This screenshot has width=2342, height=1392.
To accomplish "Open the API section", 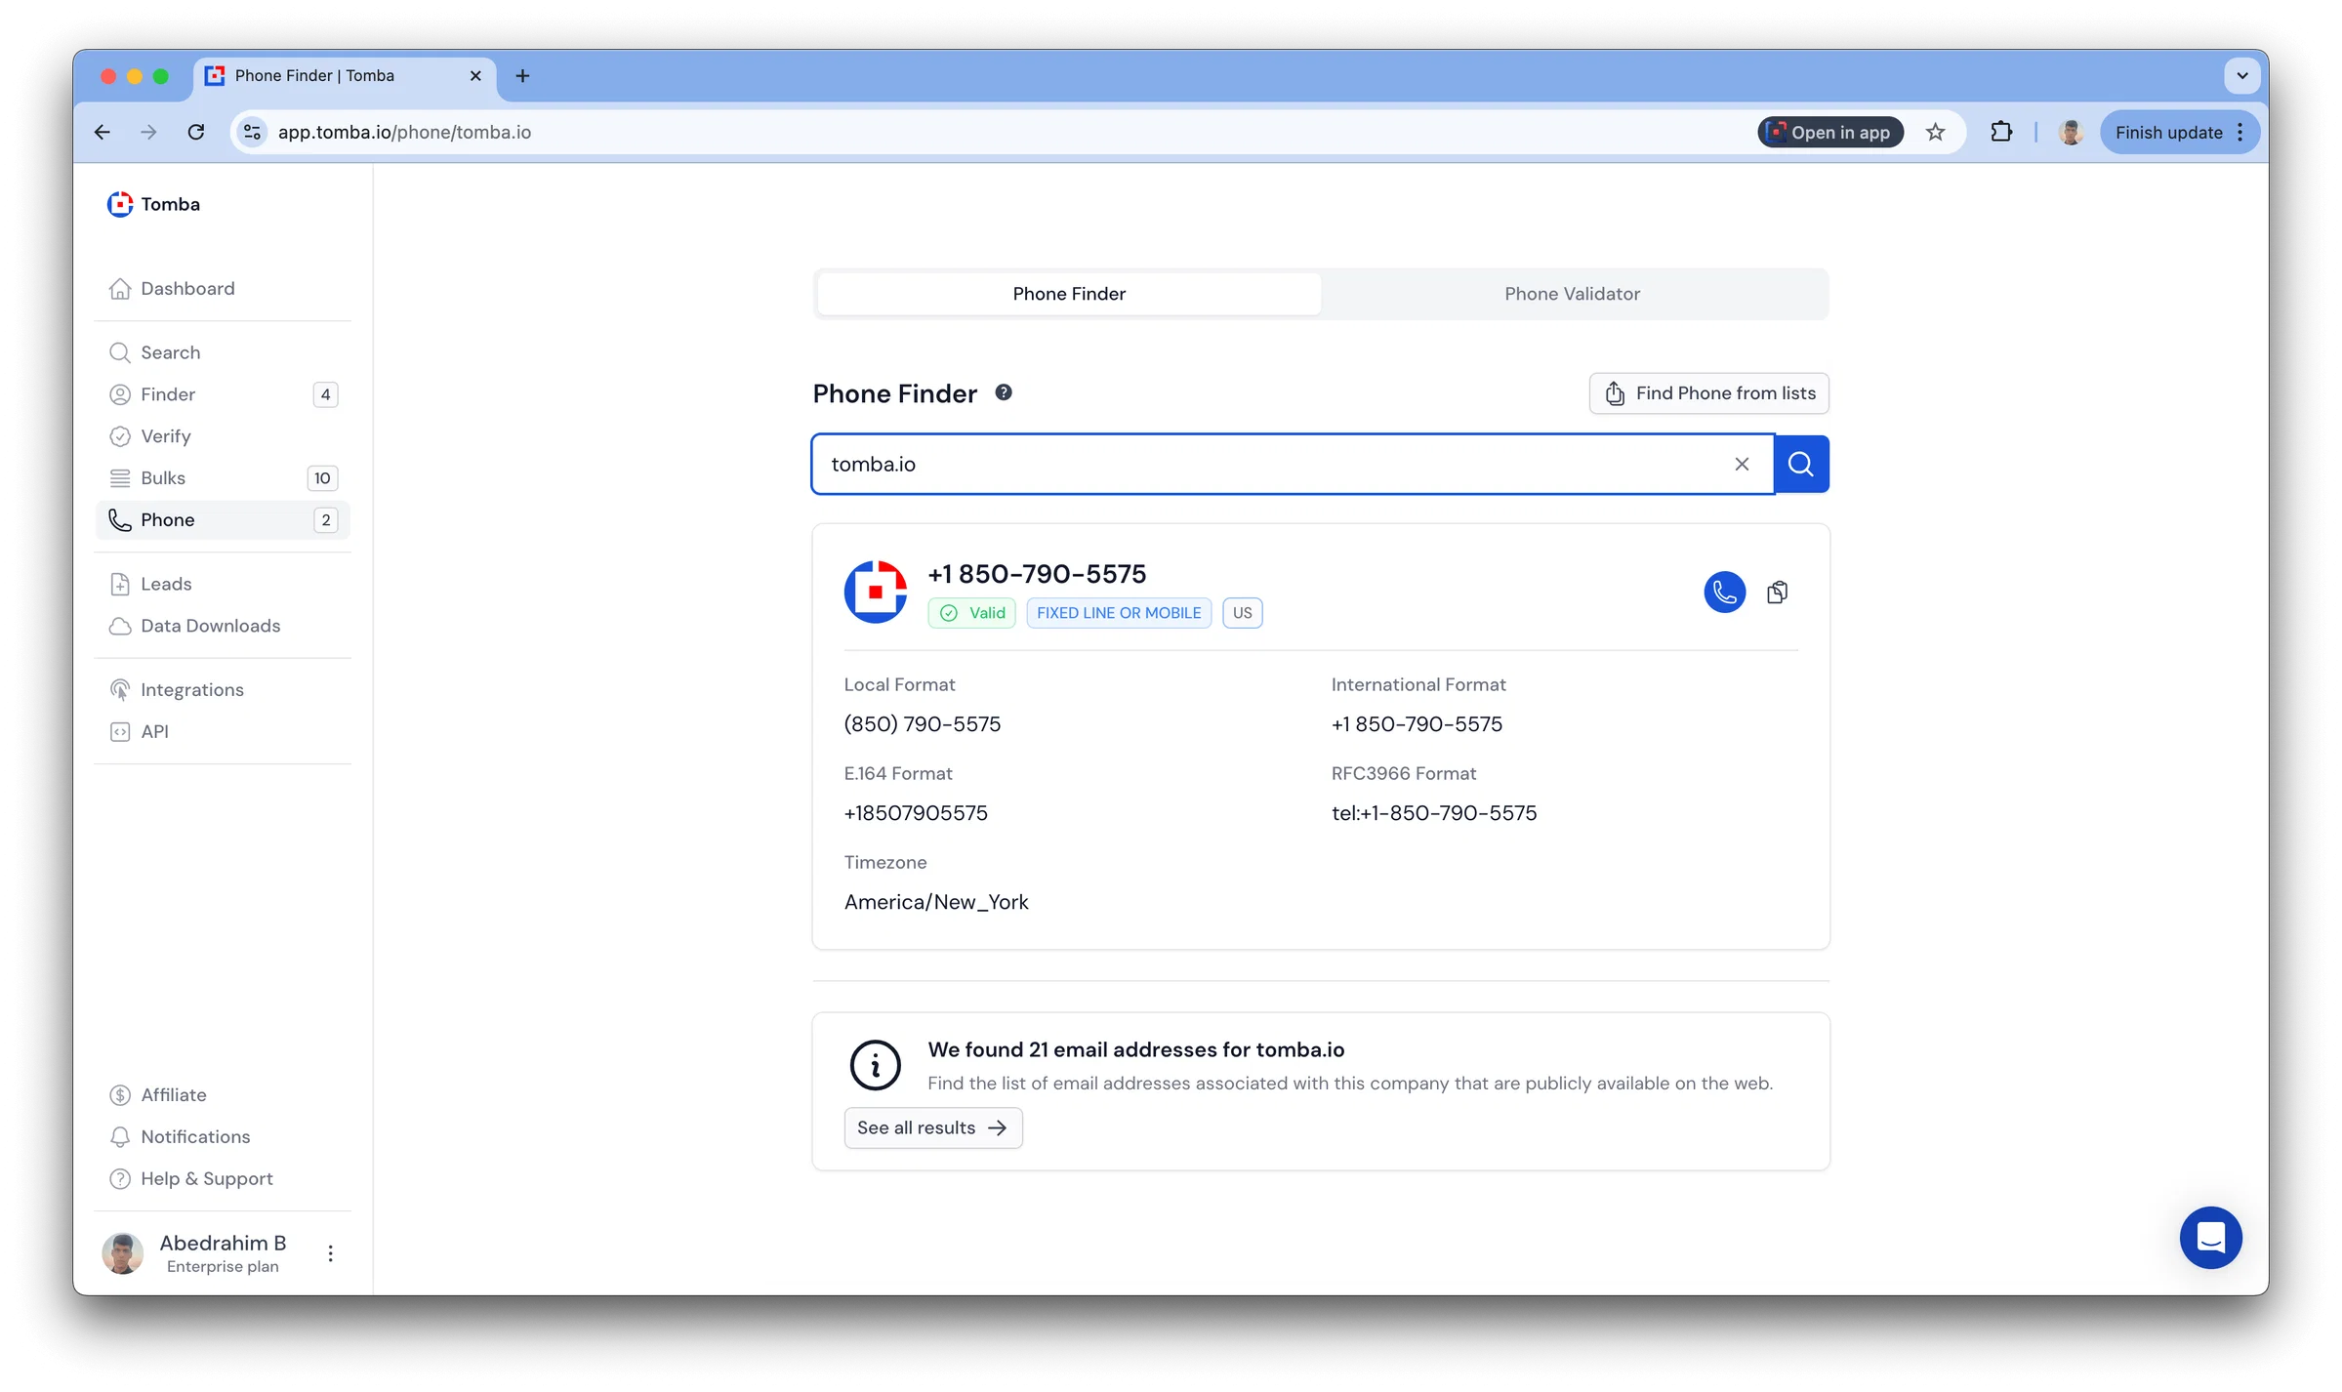I will [223, 732].
